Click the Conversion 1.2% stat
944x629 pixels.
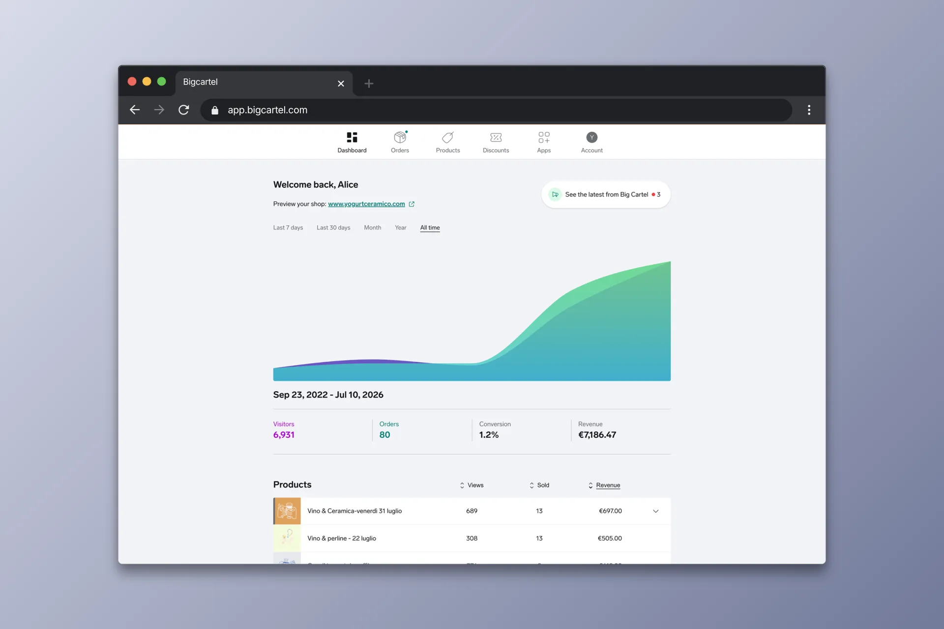click(x=495, y=430)
